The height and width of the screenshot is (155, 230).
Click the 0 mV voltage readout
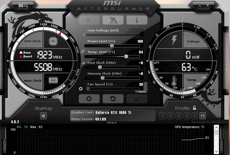tap(193, 55)
